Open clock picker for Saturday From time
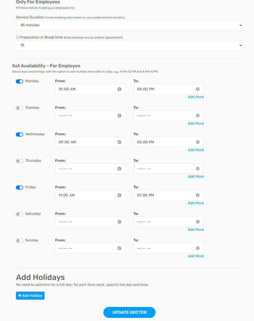The height and width of the screenshot is (321, 254). coord(119,222)
